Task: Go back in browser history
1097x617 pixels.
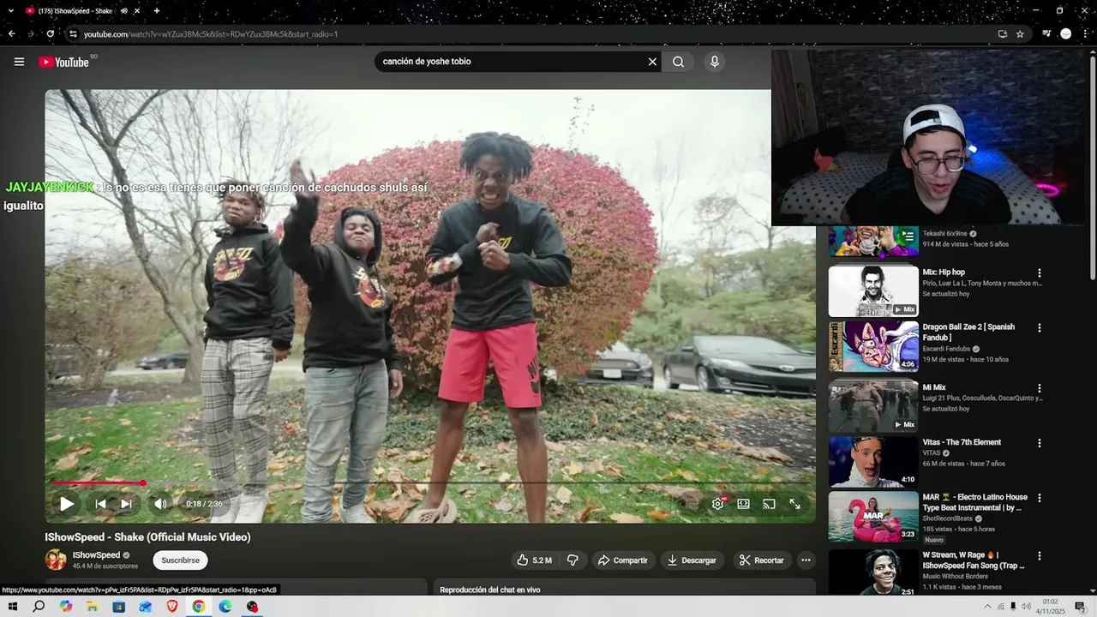Action: tap(12, 34)
